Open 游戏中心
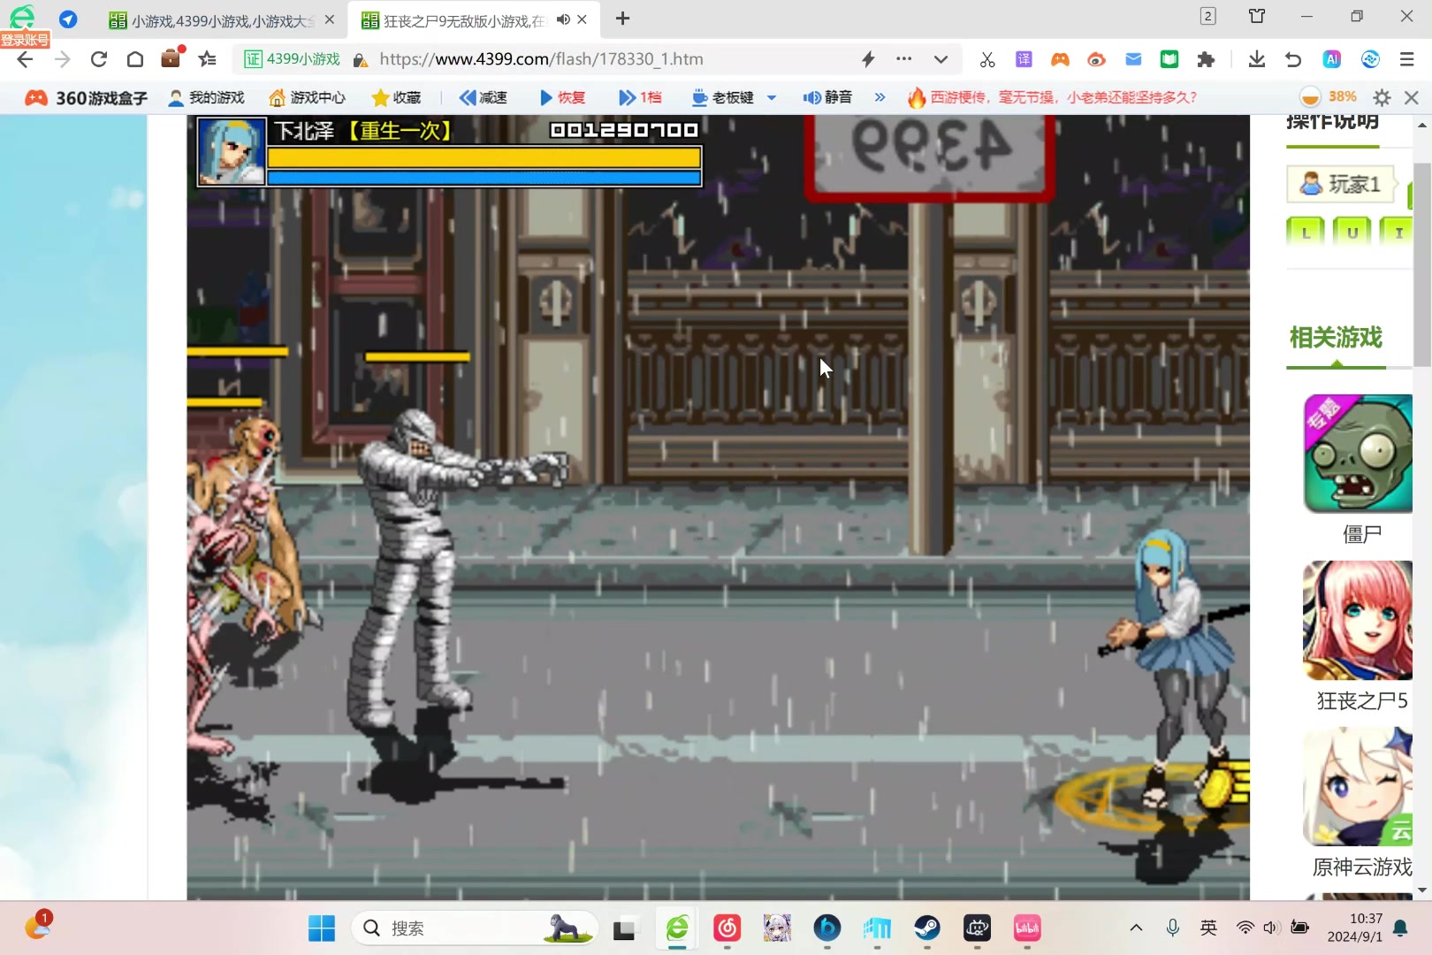The width and height of the screenshot is (1432, 955). tap(307, 97)
